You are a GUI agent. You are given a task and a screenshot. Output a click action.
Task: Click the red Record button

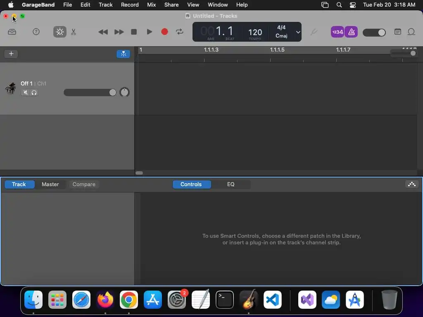point(164,32)
